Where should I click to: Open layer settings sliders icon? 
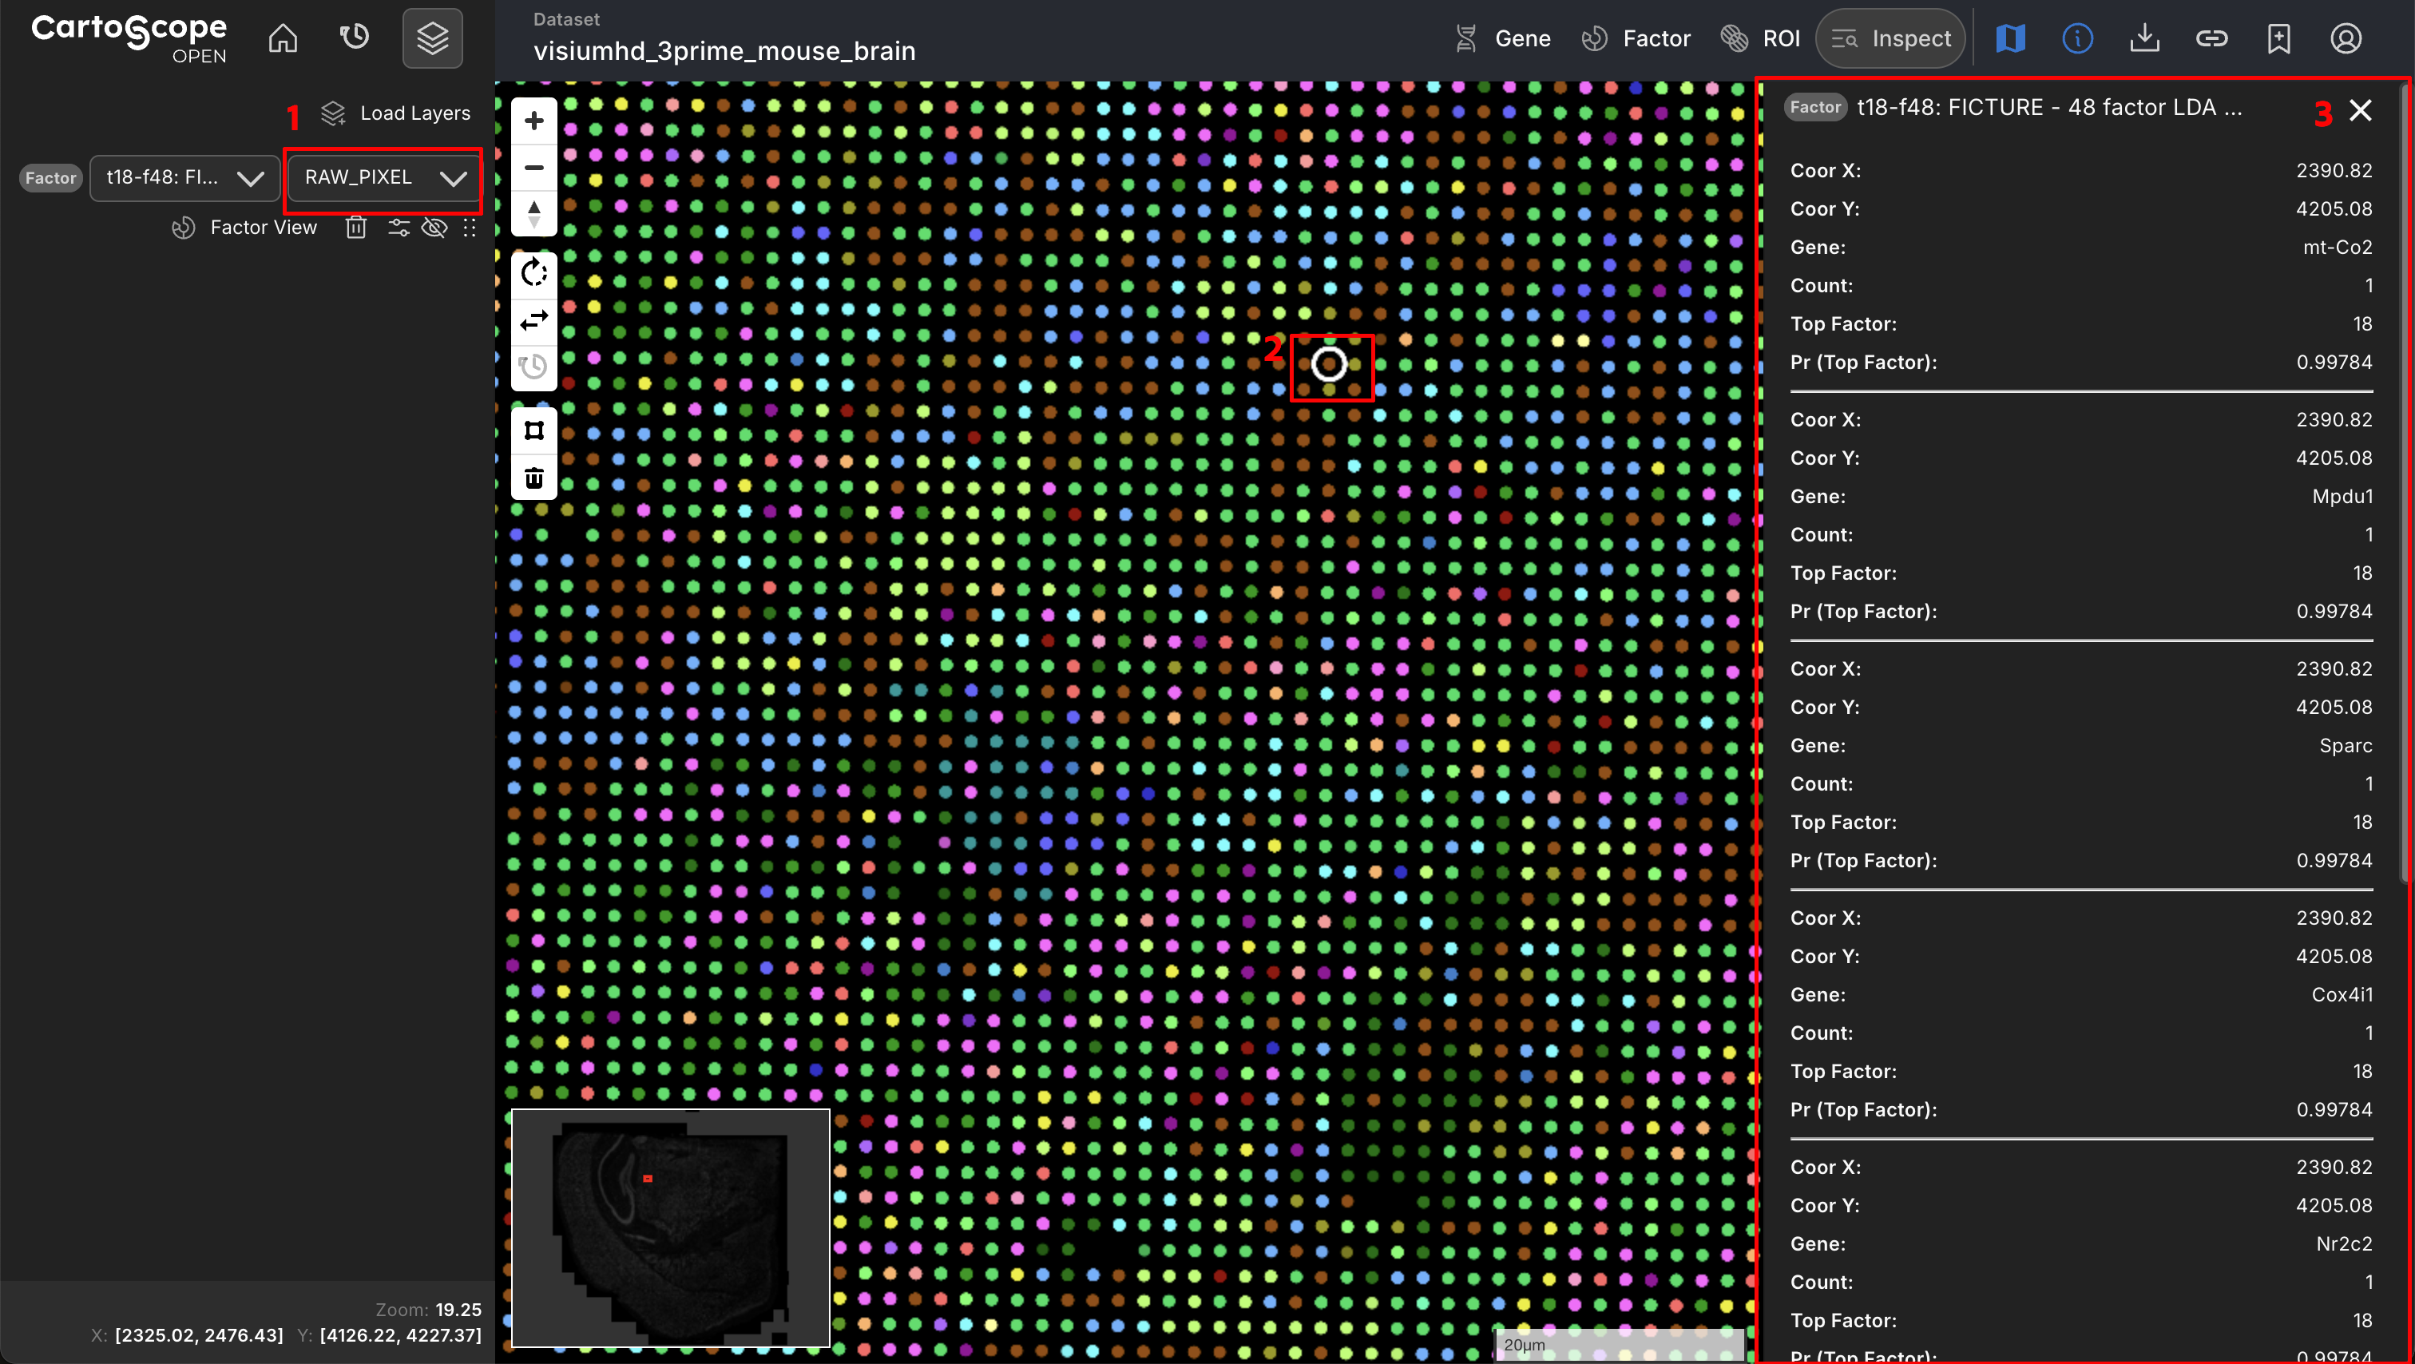(399, 228)
